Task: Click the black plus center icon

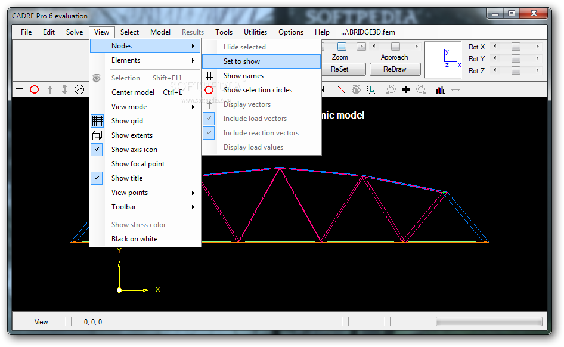Action: [406, 89]
